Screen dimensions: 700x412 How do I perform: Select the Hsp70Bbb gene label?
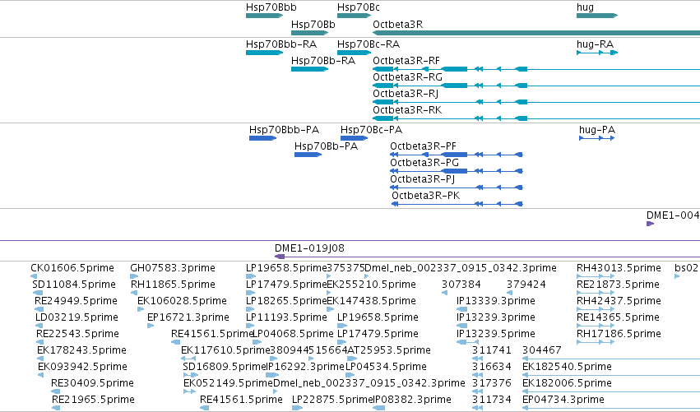tap(271, 7)
